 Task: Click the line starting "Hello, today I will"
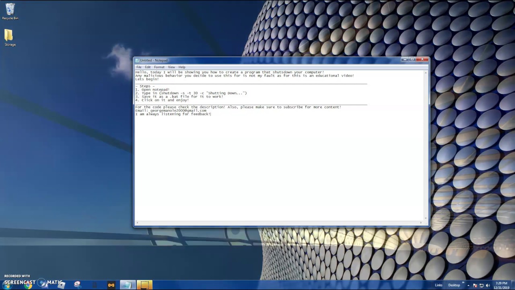[x=230, y=72]
